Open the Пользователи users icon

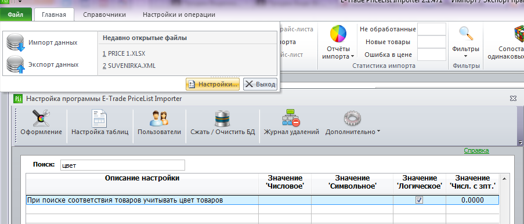click(x=159, y=118)
